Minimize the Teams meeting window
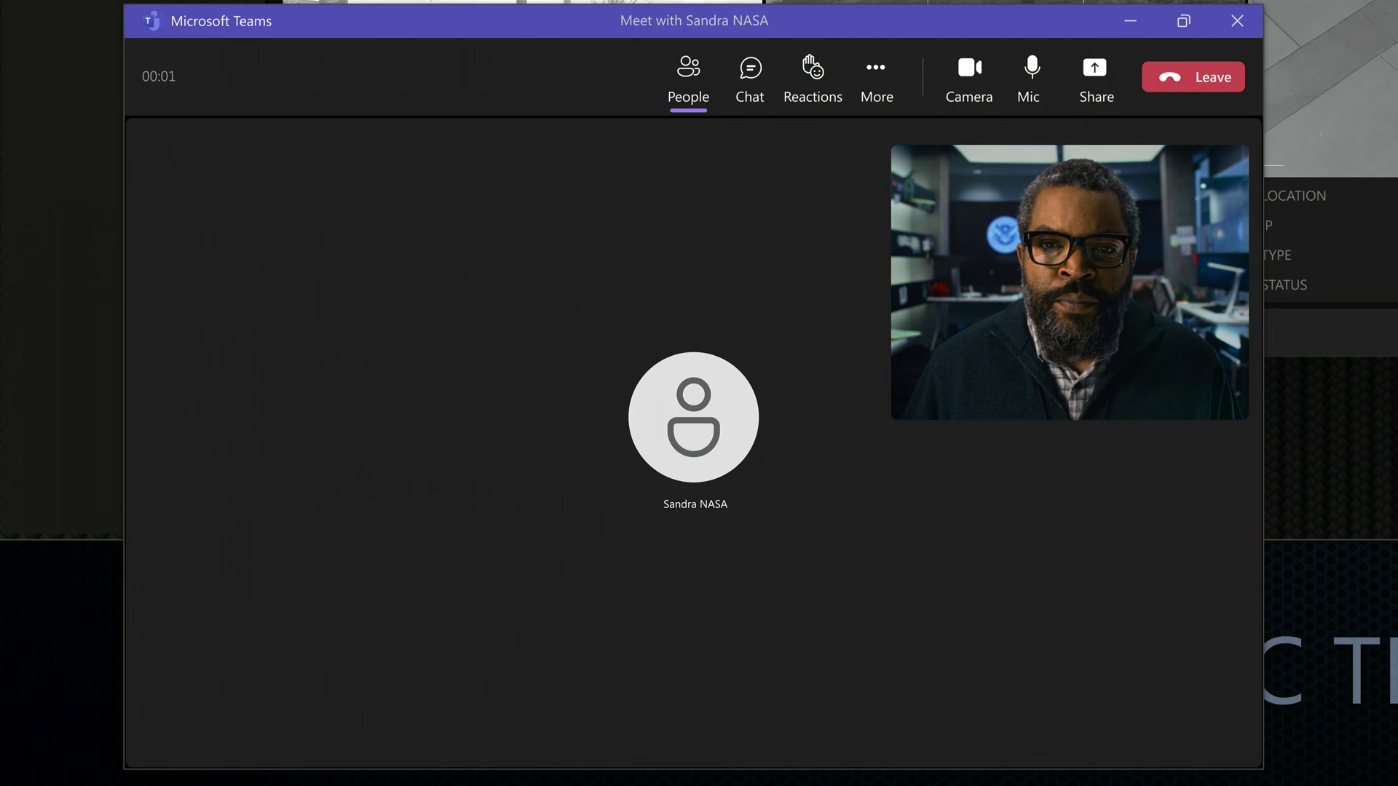1398x786 pixels. point(1130,21)
